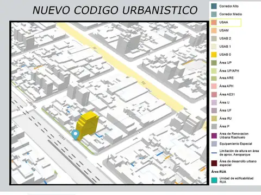Select the 'USAB 2' legend label
This screenshot has width=261, height=195.
[x=225, y=38]
